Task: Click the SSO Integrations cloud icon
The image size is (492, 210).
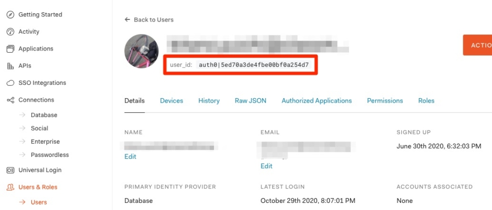Action: (10, 83)
